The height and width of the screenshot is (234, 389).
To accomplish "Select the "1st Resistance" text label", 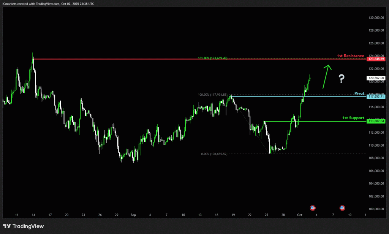I will point(350,56).
